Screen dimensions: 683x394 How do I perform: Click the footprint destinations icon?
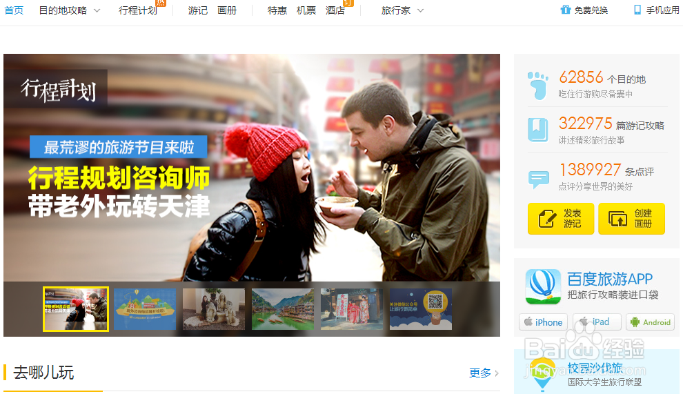[x=538, y=86]
